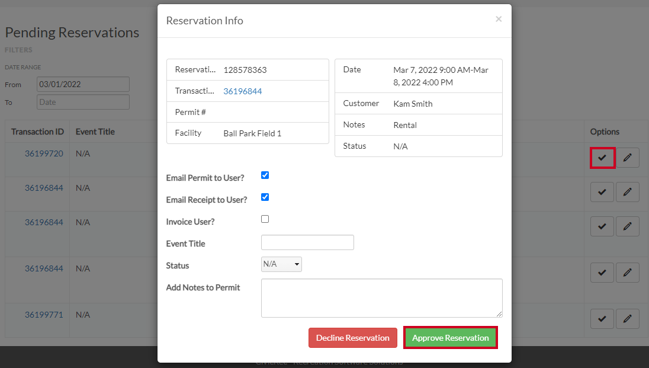Click N/A event title in row 36199771

83,315
